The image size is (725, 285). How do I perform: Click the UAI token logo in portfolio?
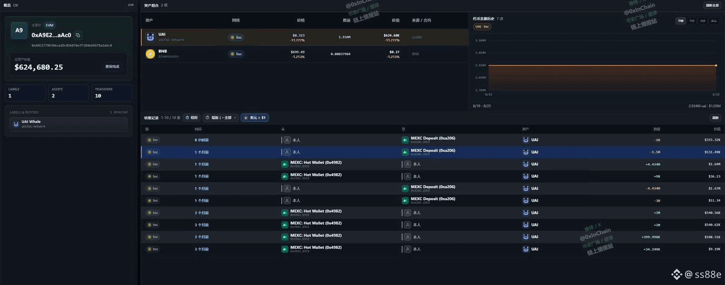pyautogui.click(x=150, y=37)
